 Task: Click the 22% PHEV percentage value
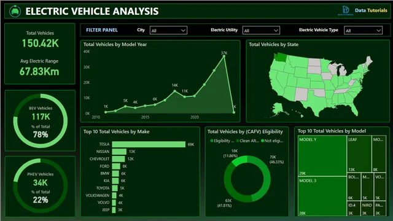[41, 200]
